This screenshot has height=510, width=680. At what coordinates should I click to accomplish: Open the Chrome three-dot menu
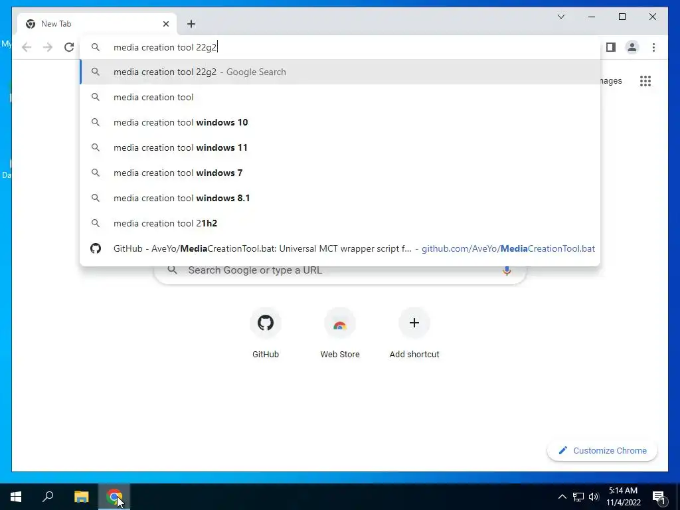click(x=653, y=47)
